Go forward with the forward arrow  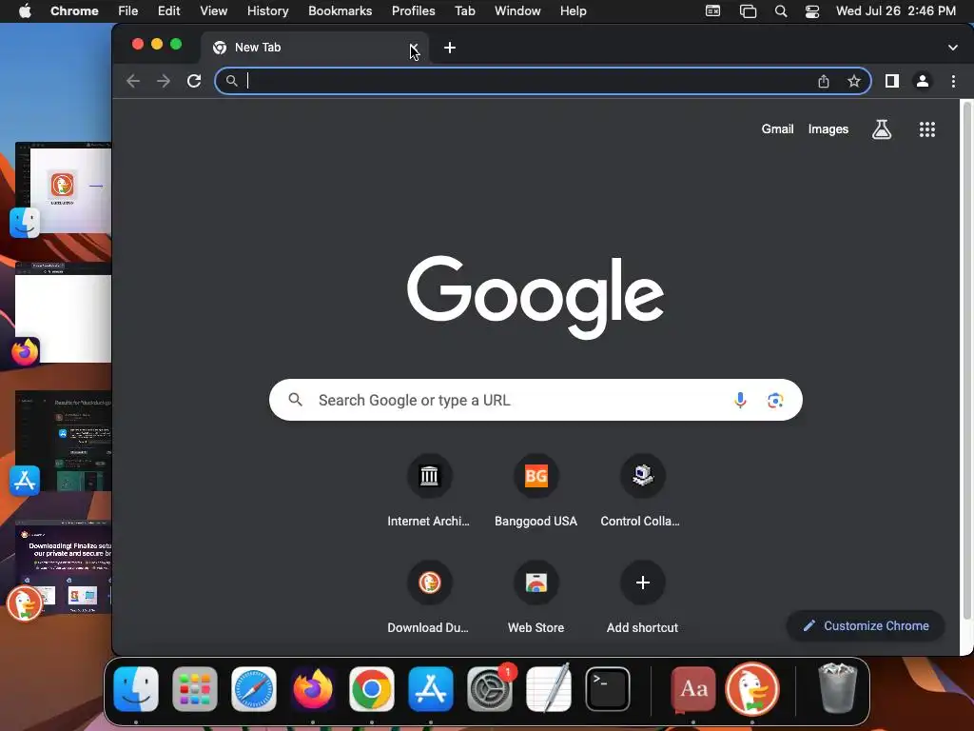point(164,81)
